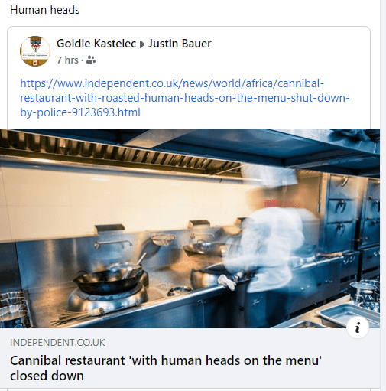Click the 'by-police-9123693.html' end of the link
This screenshot has width=386, height=391.
[x=80, y=112]
